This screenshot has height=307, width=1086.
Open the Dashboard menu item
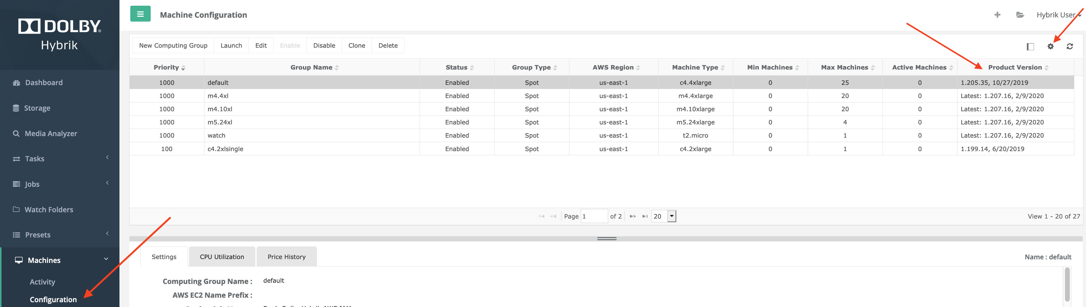[x=44, y=83]
